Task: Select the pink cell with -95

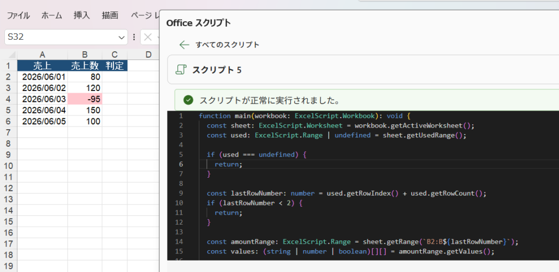Action: tap(85, 99)
